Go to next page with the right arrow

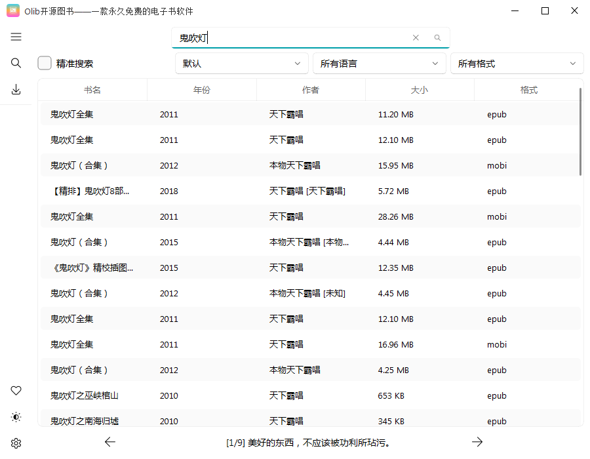click(477, 442)
